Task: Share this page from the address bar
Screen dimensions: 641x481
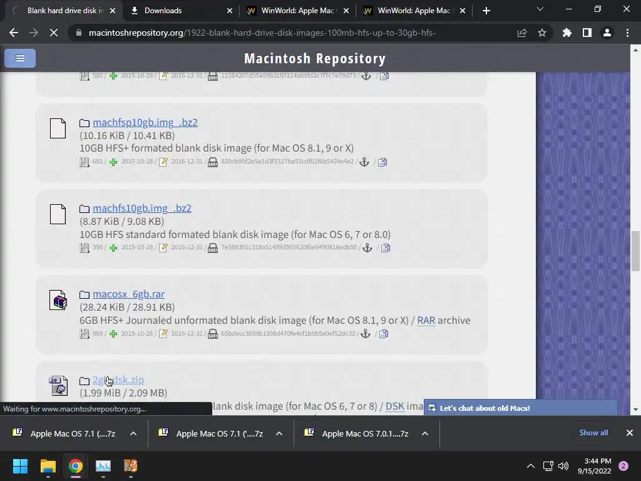Action: point(522,33)
